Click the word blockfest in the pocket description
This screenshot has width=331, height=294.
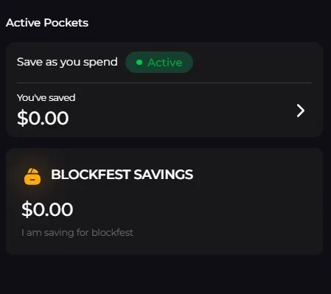[112, 232]
